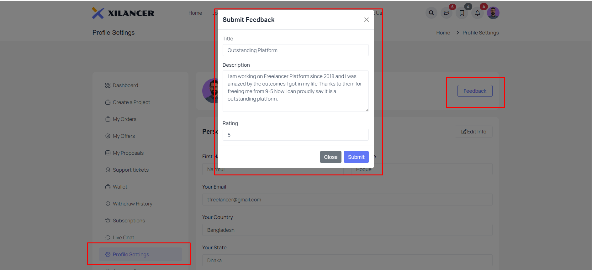Image resolution: width=592 pixels, height=270 pixels.
Task: Click the Home breadcrumb link
Action: click(x=443, y=33)
